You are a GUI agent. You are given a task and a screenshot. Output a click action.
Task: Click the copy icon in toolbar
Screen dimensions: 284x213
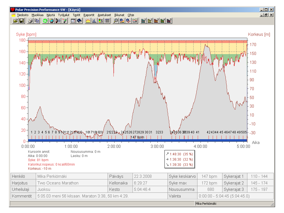click(37, 21)
